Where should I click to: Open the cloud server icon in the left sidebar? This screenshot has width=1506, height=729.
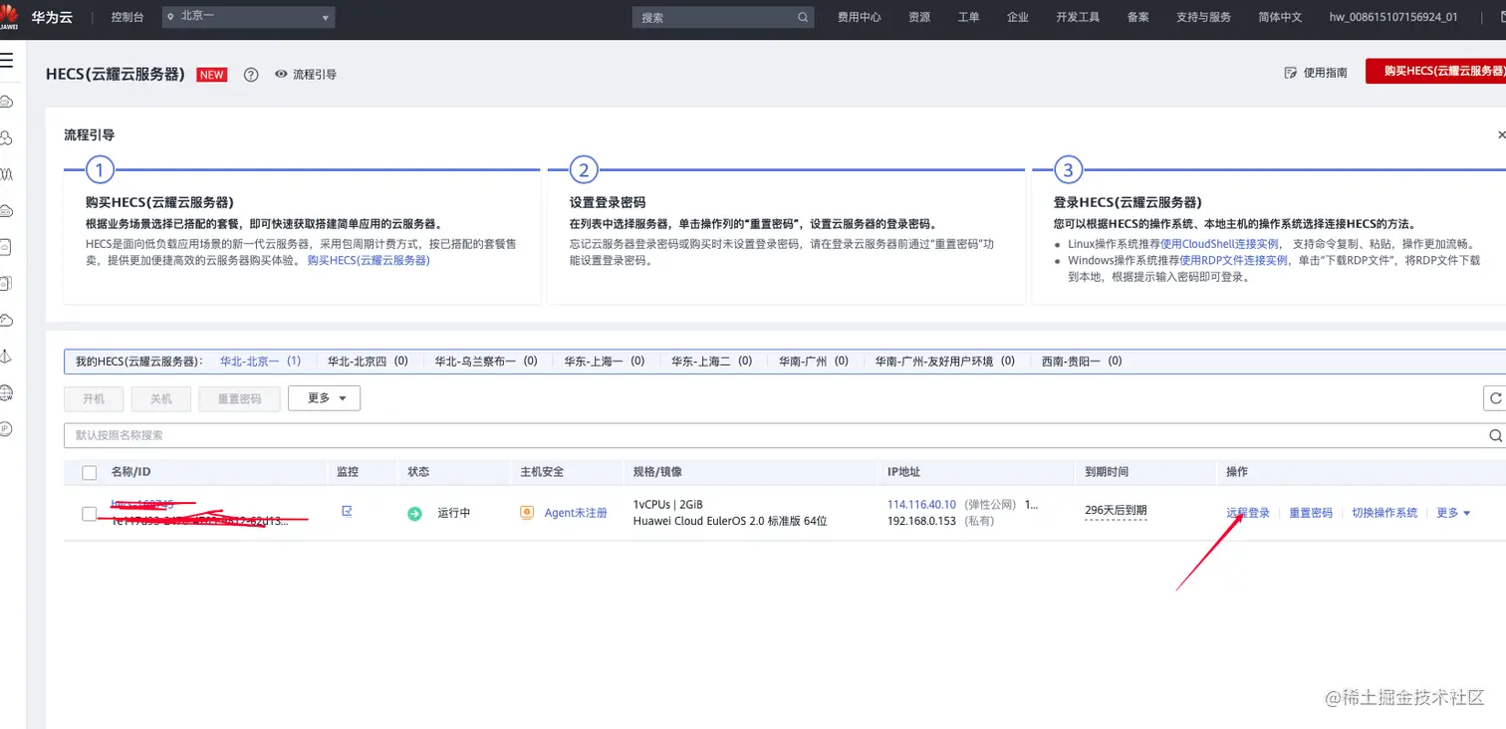point(6,102)
